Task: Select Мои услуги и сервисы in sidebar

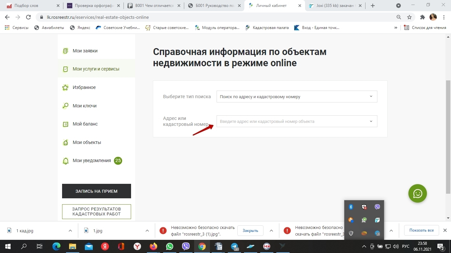Action: 96,69
